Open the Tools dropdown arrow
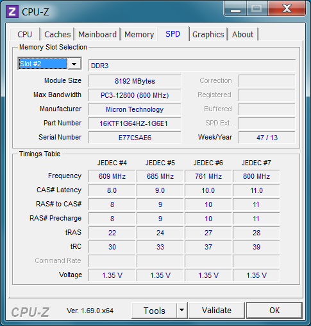 (182, 310)
